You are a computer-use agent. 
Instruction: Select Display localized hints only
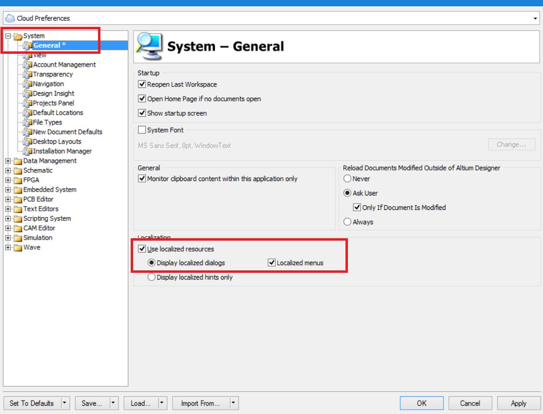[x=151, y=277]
